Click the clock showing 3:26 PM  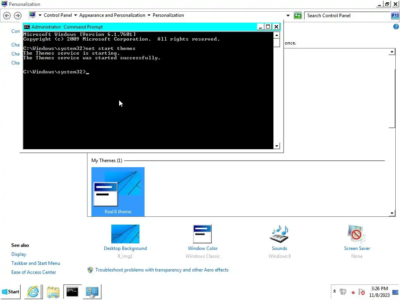pos(379,289)
